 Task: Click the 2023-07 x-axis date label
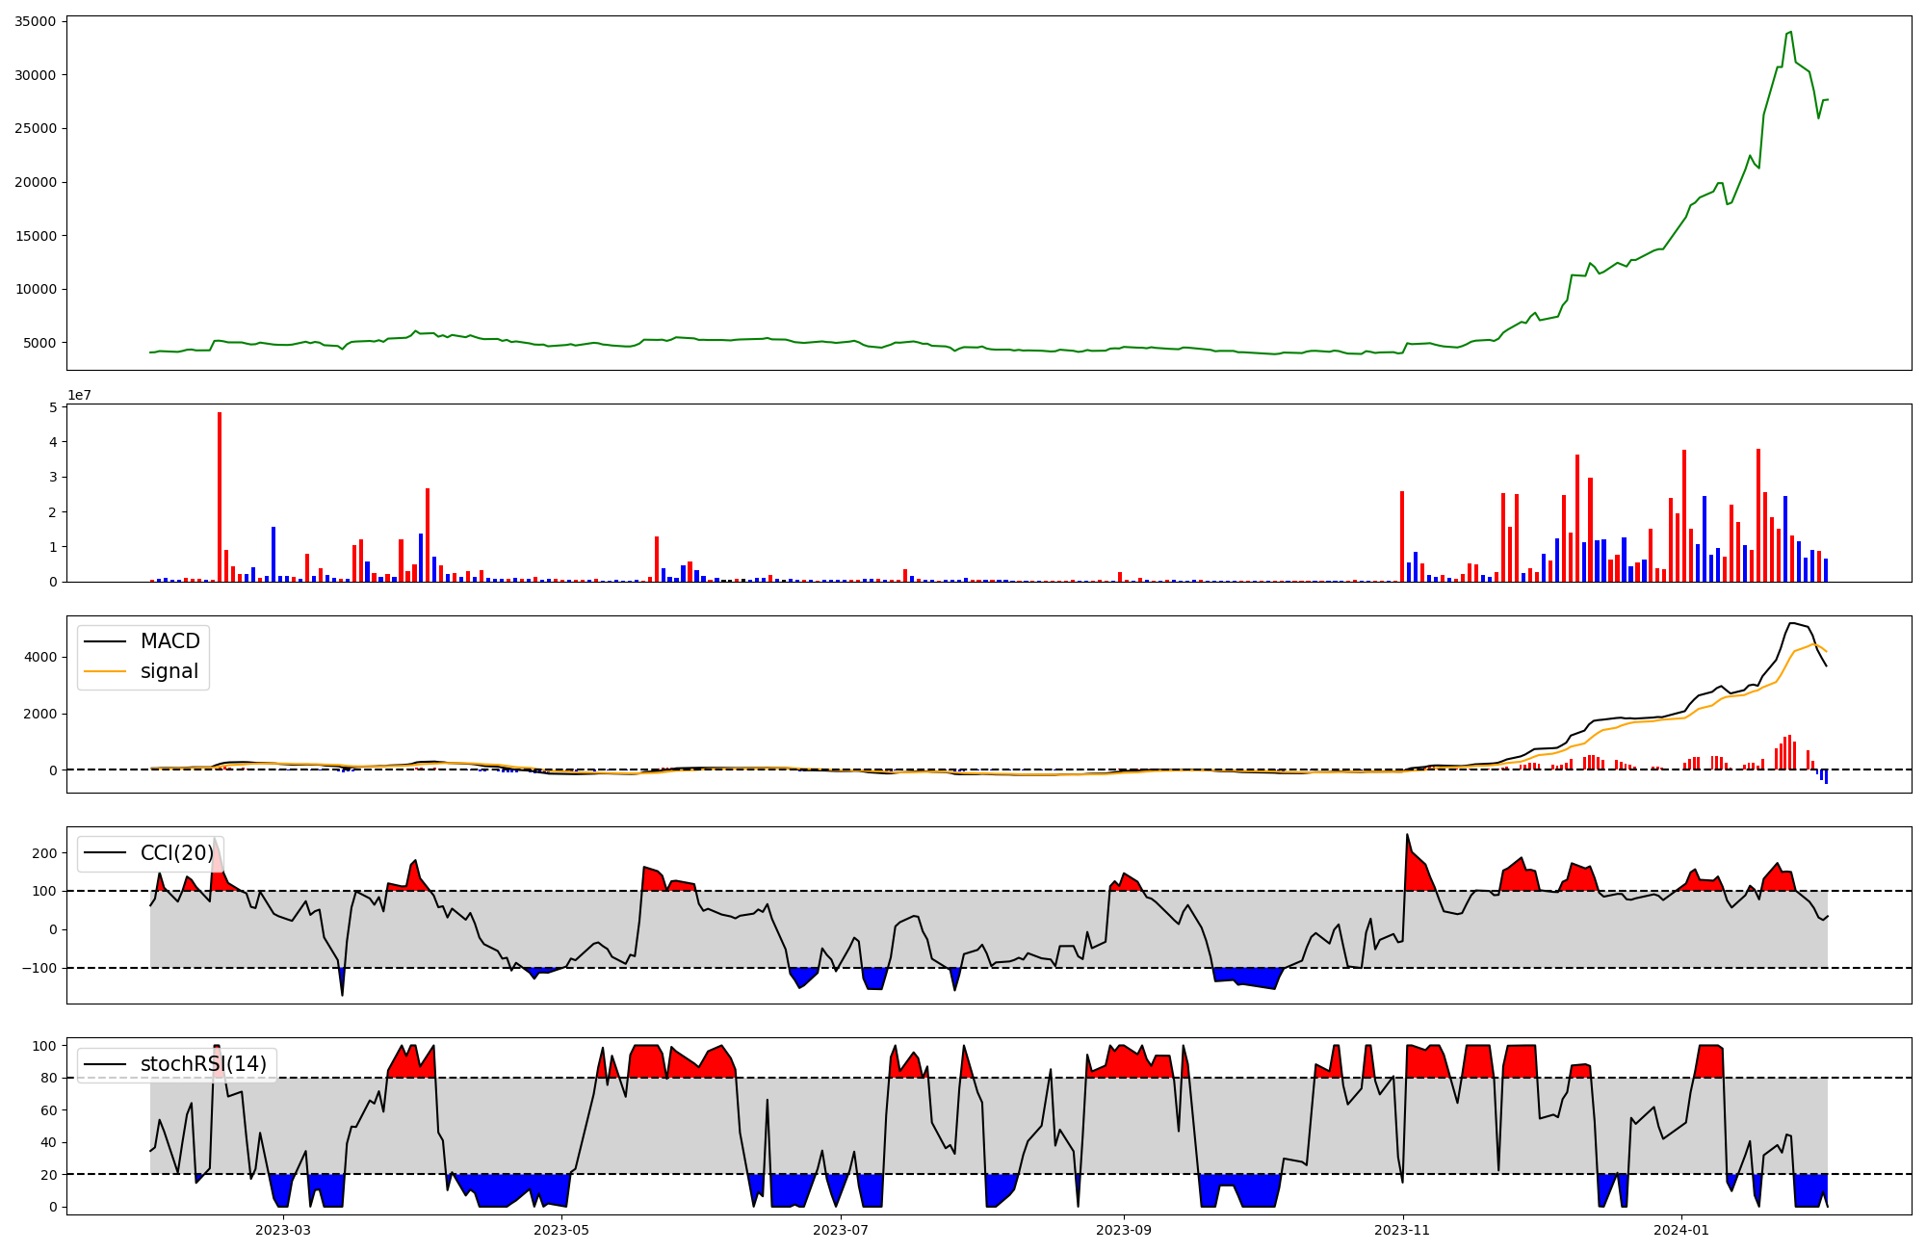pyautogui.click(x=842, y=1230)
